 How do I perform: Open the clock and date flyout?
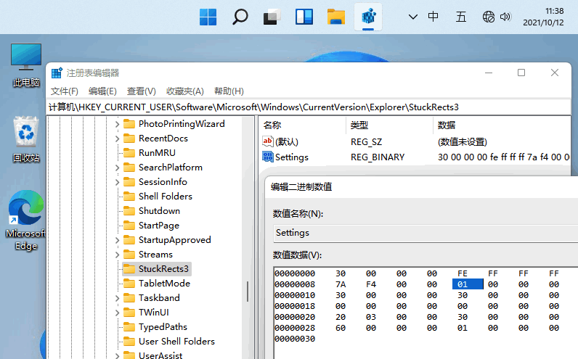click(543, 17)
